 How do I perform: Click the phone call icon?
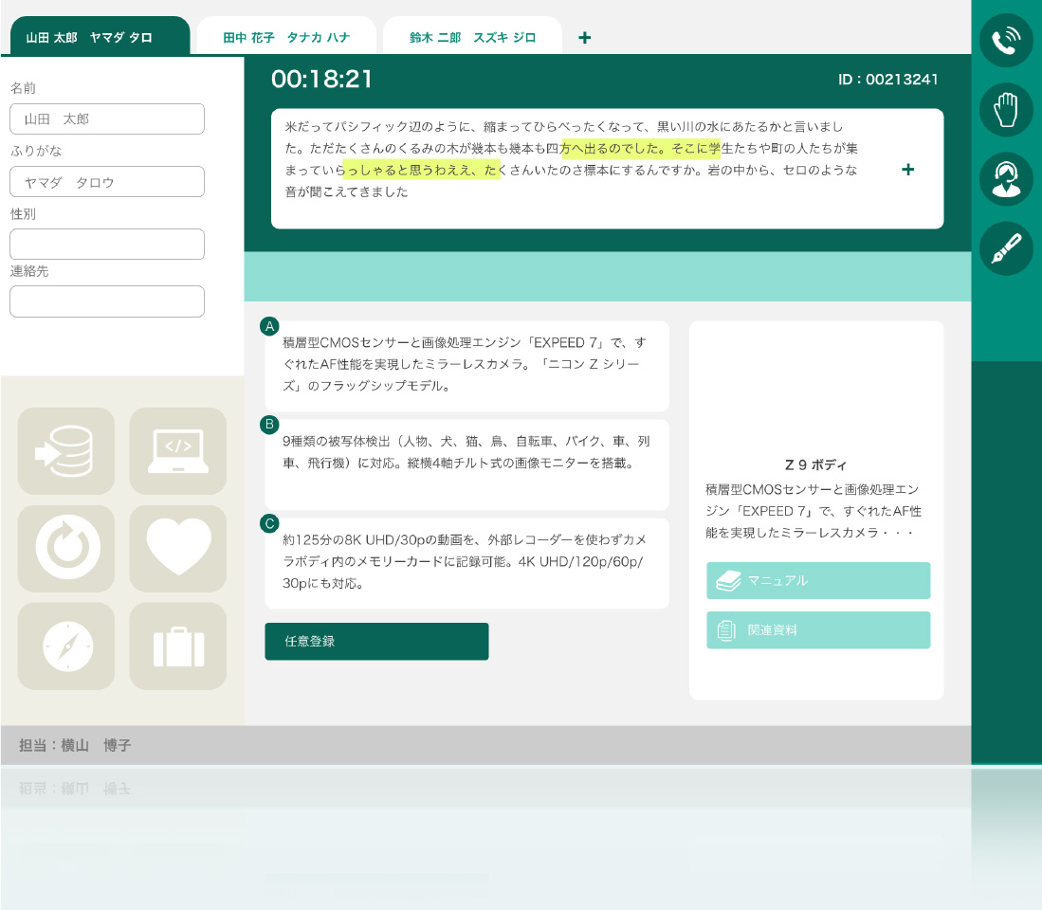point(1006,40)
